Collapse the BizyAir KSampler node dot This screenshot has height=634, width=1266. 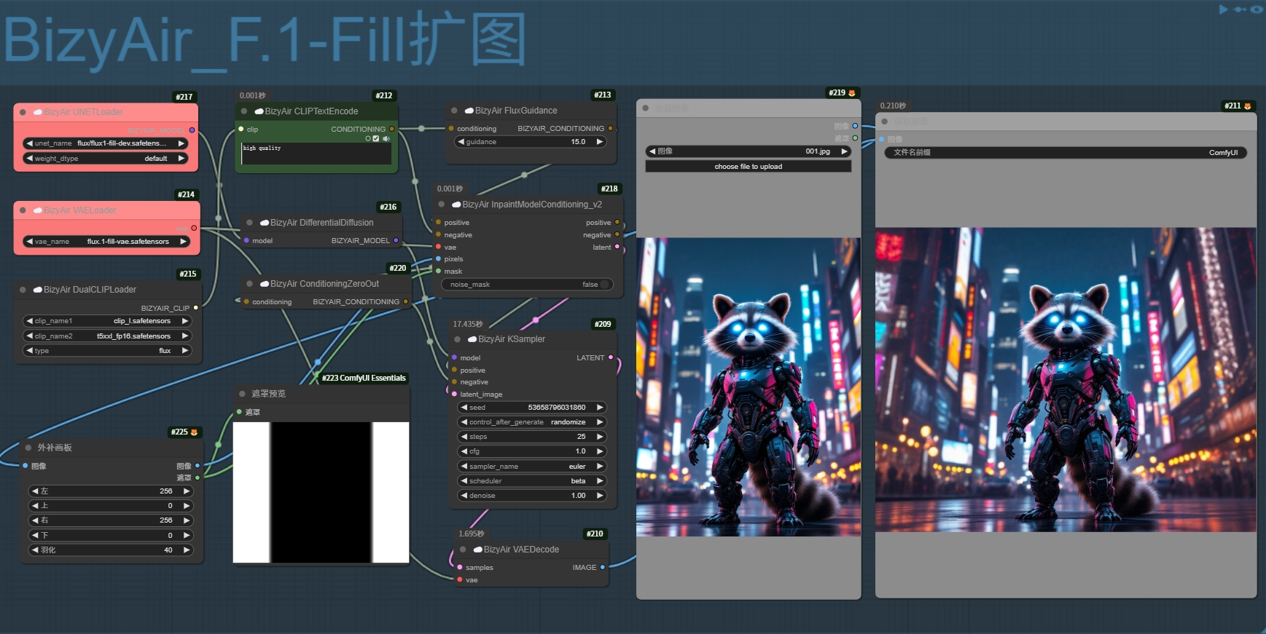458,339
